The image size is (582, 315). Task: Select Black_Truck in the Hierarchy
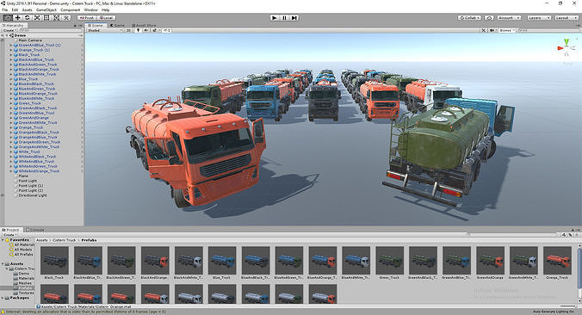point(29,54)
